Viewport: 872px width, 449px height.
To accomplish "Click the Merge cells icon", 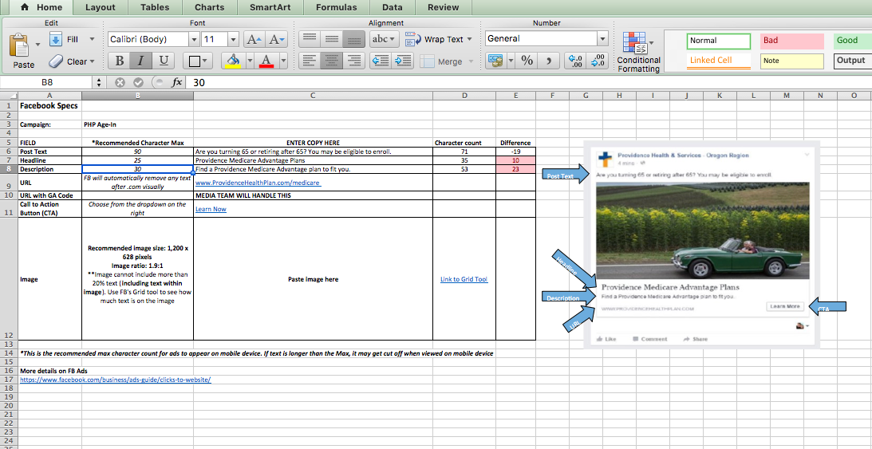I will pyautogui.click(x=427, y=61).
